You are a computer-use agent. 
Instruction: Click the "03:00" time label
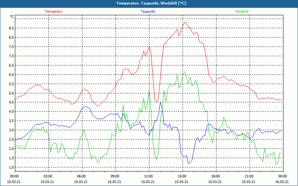click(x=47, y=176)
